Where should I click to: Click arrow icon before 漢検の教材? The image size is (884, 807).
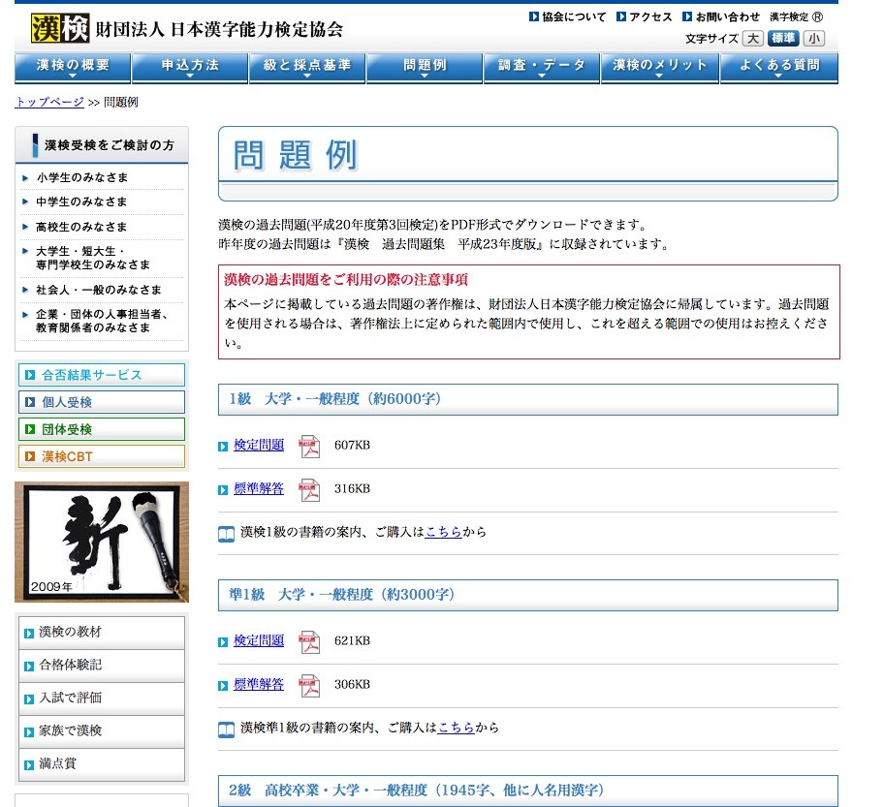(x=29, y=634)
